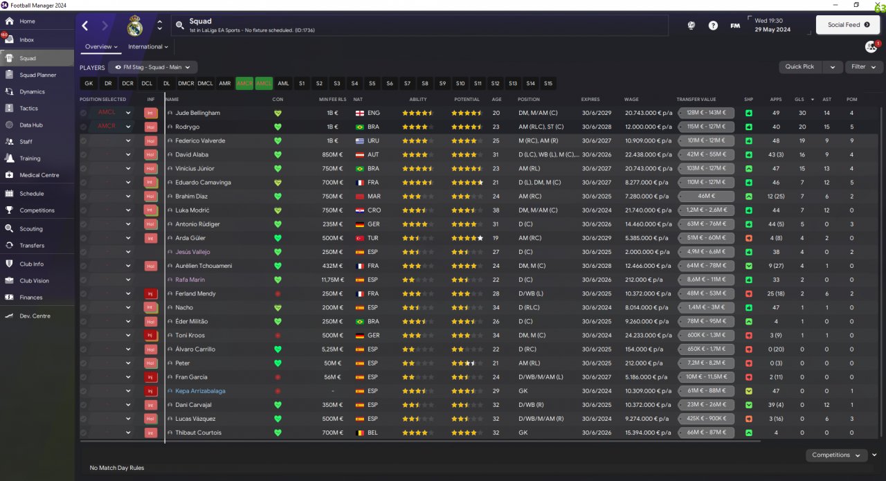Toggle selection check for Rodrygo
Image resolution: width=886 pixels, height=481 pixels.
click(x=84, y=127)
